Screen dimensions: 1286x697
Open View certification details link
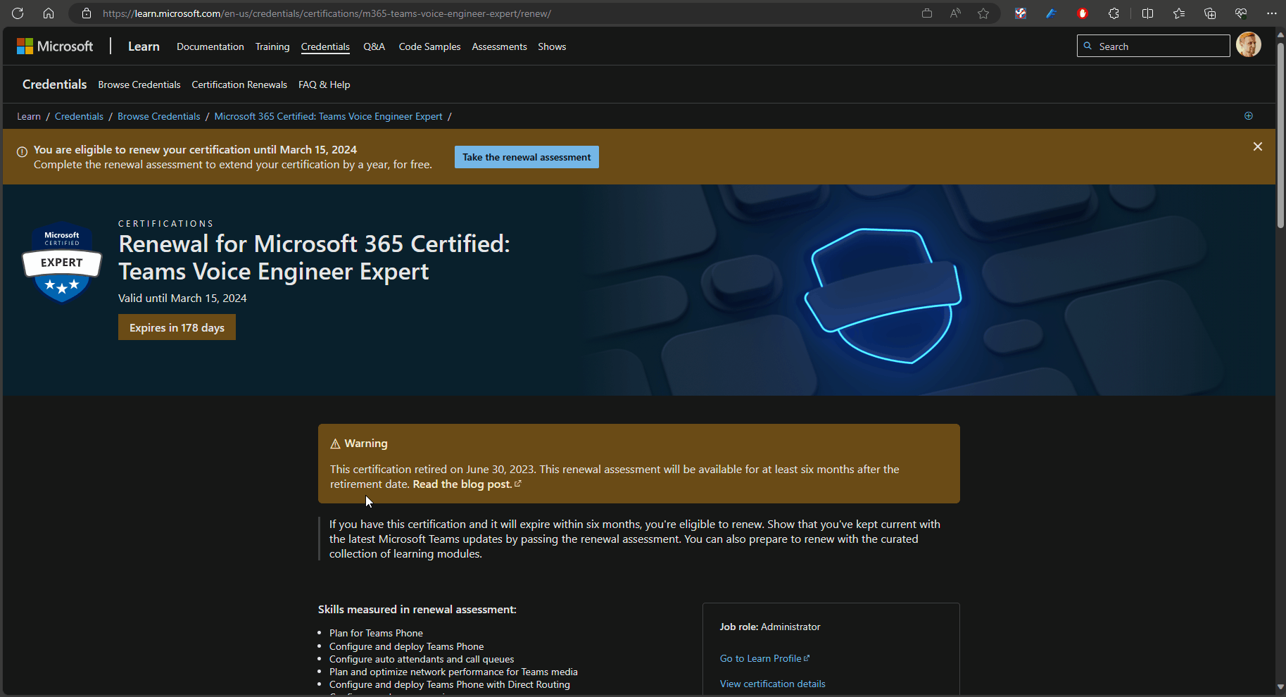coord(772,684)
